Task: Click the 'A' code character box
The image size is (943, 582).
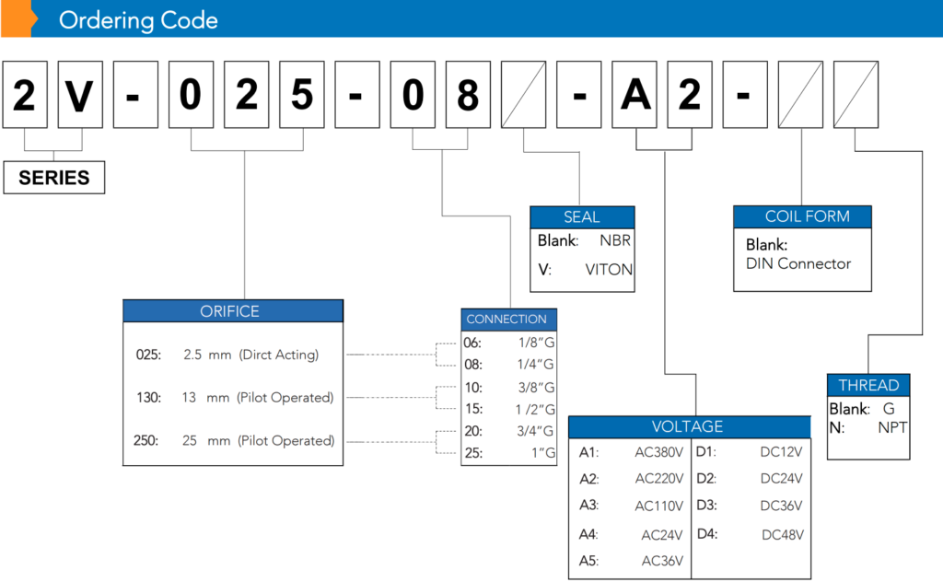Action: (x=634, y=97)
